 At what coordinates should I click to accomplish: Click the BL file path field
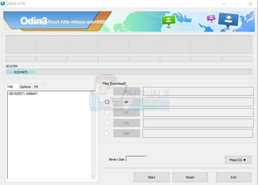tap(198, 91)
